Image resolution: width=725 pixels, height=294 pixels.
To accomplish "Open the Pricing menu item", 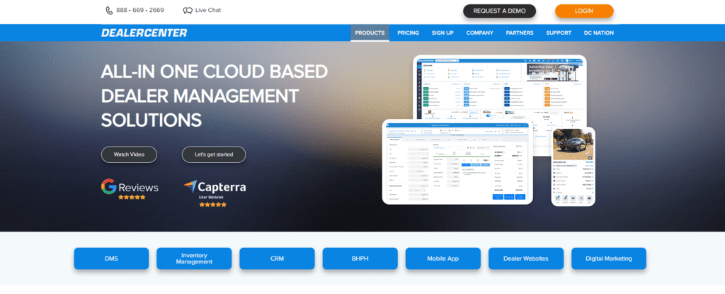I will 408,33.
